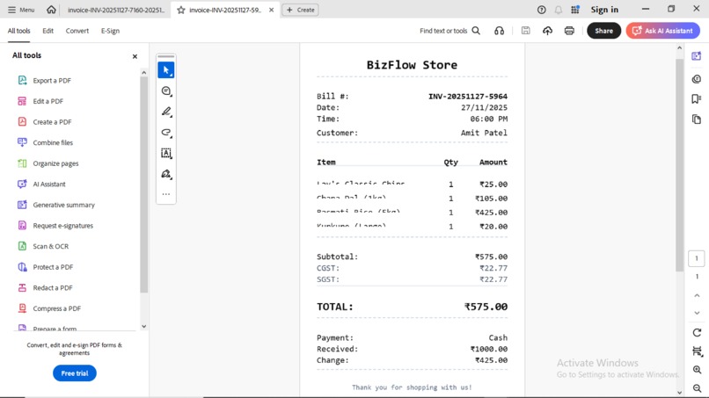Switch to invoice-INV-20251127-7160 tab
The height and width of the screenshot is (398, 709).
[116, 10]
